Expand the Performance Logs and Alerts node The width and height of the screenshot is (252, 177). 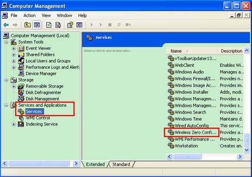tap(14, 67)
